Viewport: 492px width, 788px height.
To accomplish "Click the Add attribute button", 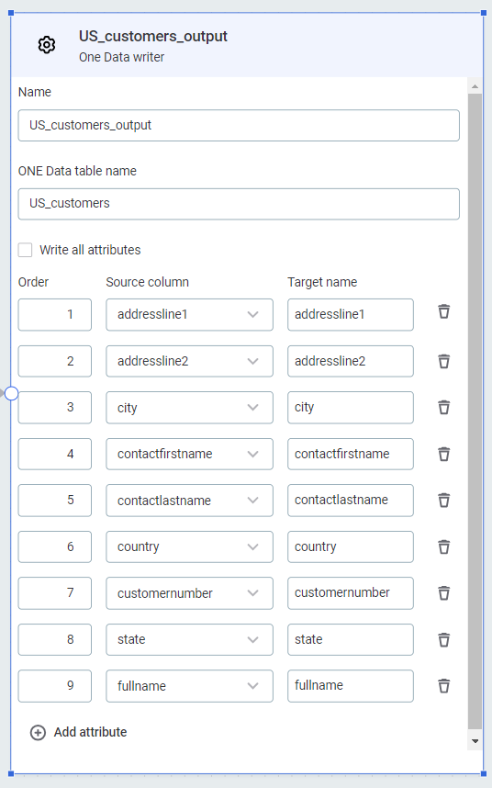I will coord(79,732).
